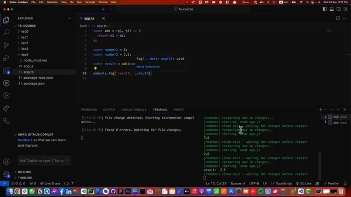Open the Search view in activity bar
This screenshot has height=197, width=351.
pos(6,33)
